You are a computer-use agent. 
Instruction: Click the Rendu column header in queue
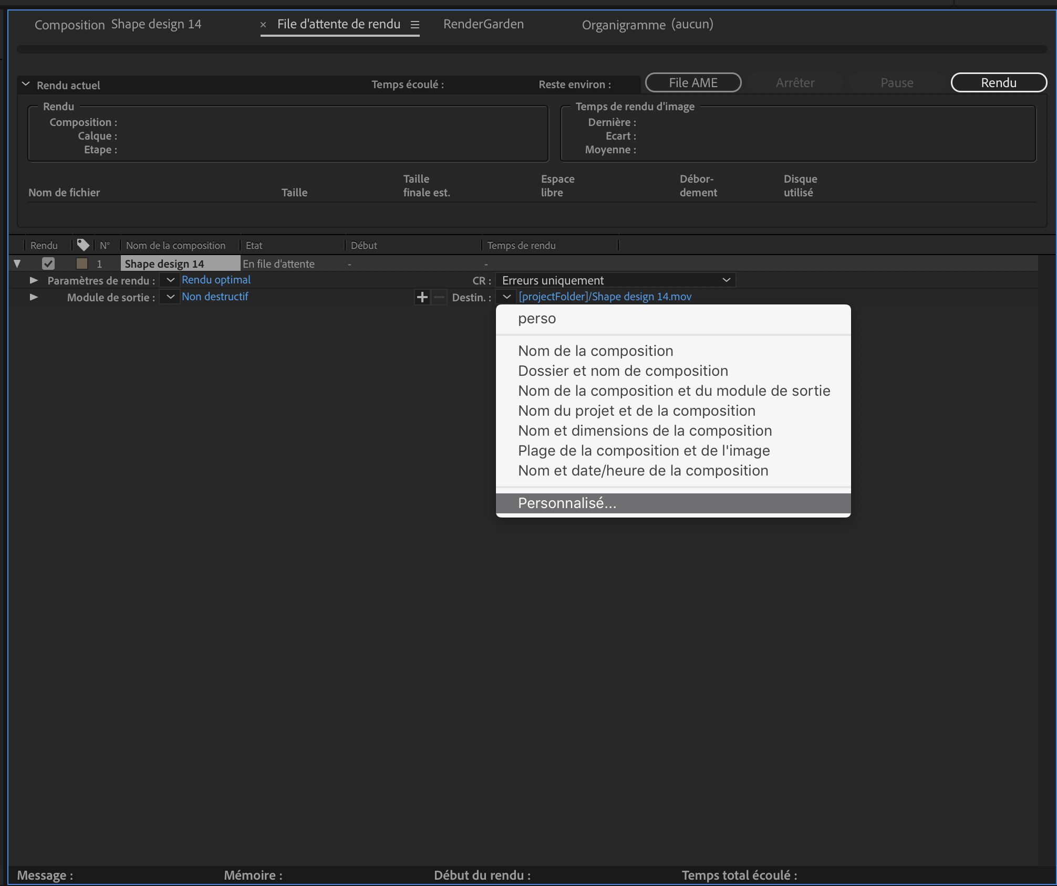tap(44, 245)
